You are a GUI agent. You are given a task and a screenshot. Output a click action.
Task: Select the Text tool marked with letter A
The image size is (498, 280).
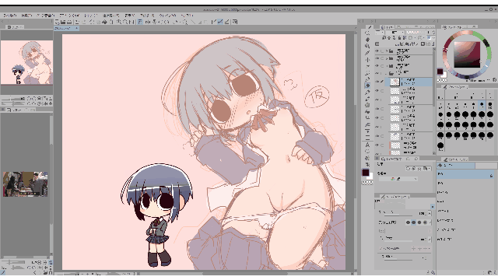click(x=367, y=145)
